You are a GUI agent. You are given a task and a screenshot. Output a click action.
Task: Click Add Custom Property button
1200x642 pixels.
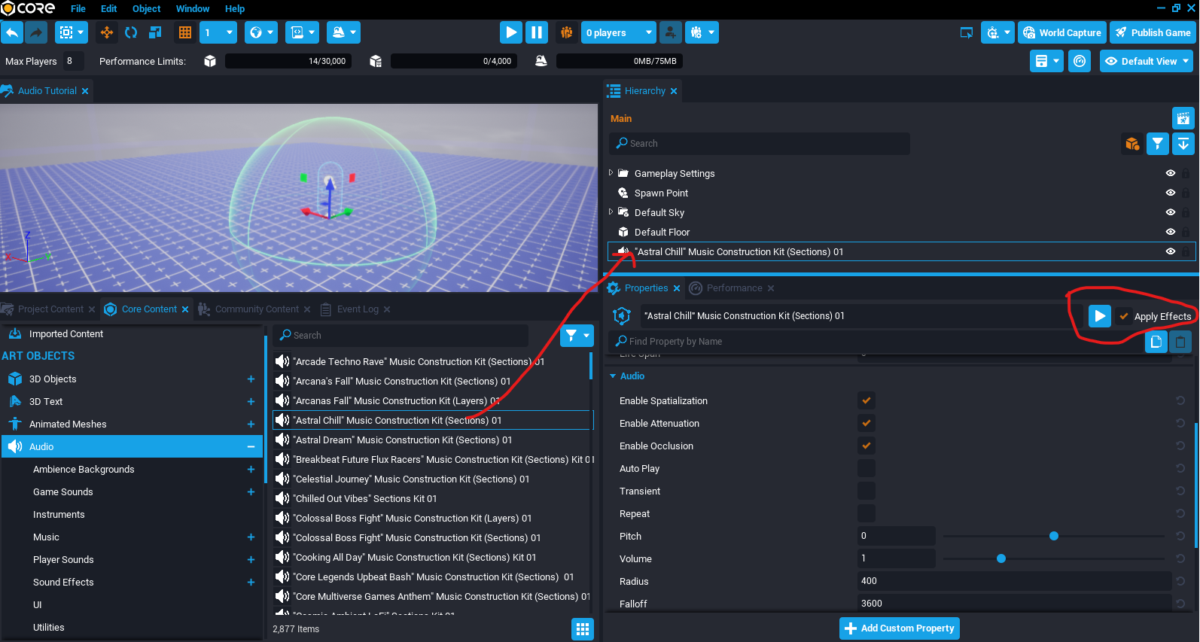tap(900, 628)
